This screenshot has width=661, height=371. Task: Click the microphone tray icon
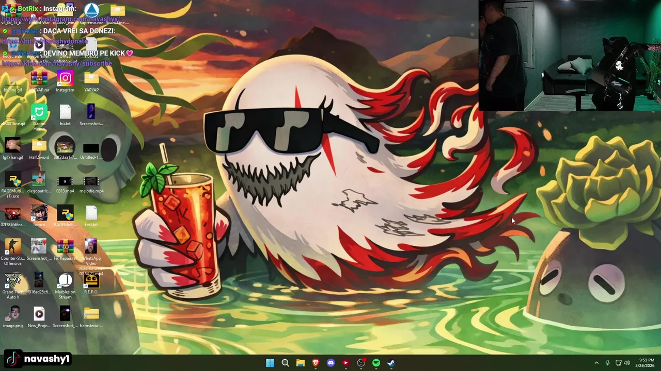[x=607, y=363]
